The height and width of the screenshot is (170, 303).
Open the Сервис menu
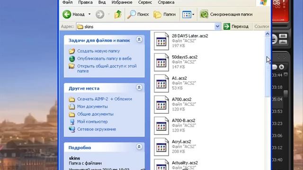(145, 2)
